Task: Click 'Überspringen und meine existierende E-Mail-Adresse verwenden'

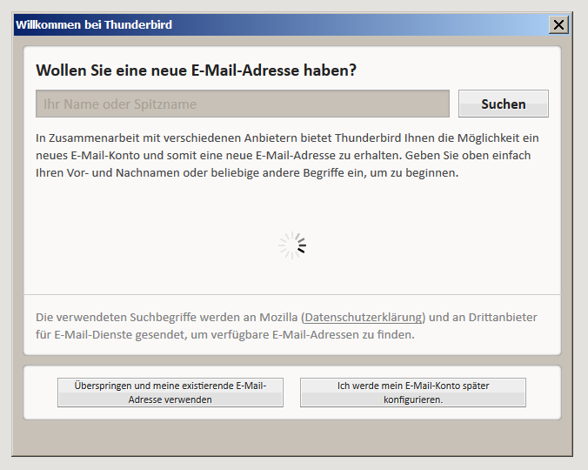Action: click(x=170, y=393)
